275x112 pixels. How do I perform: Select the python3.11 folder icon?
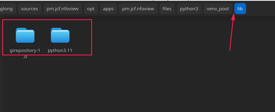coord(60,35)
